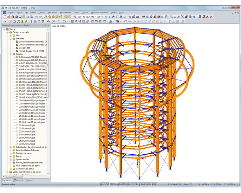Set view in Z direction
Screen dimensions: 241x193
[x=100, y=21]
